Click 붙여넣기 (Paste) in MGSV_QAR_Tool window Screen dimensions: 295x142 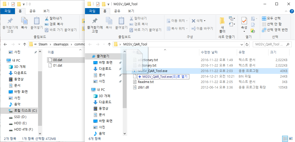pyautogui.click(x=121, y=23)
